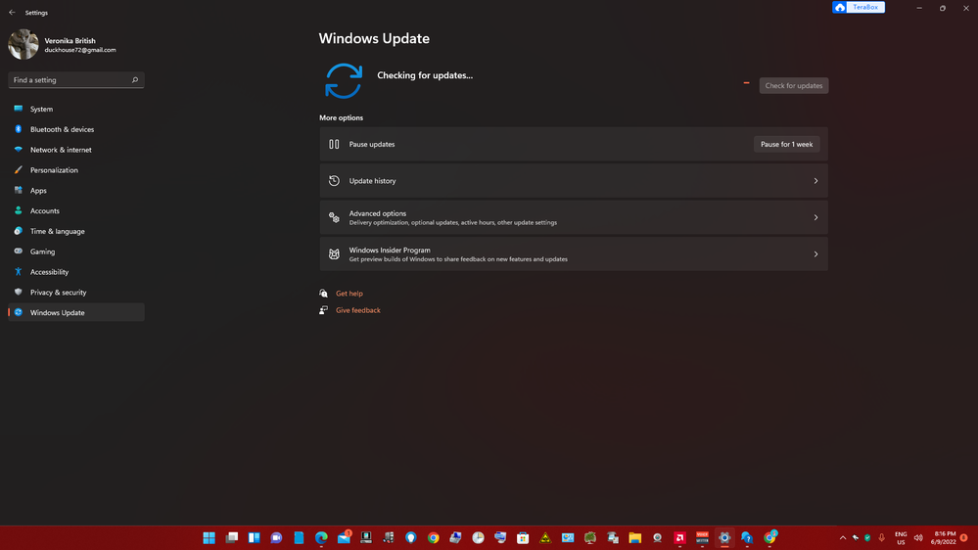This screenshot has width=978, height=550.
Task: Open Task View on the taskbar
Action: coord(231,537)
